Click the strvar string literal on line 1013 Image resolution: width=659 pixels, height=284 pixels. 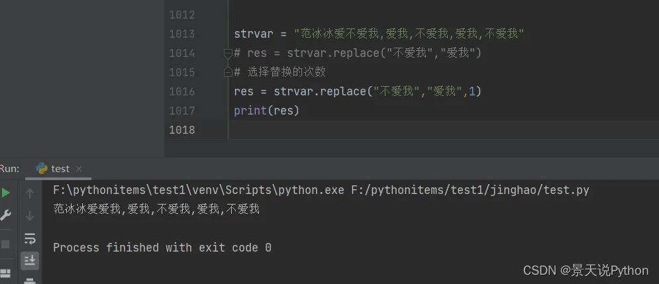(409, 34)
